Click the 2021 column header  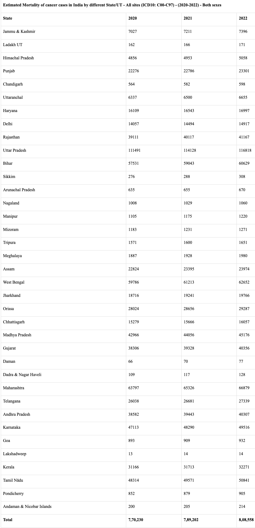coord(188,18)
